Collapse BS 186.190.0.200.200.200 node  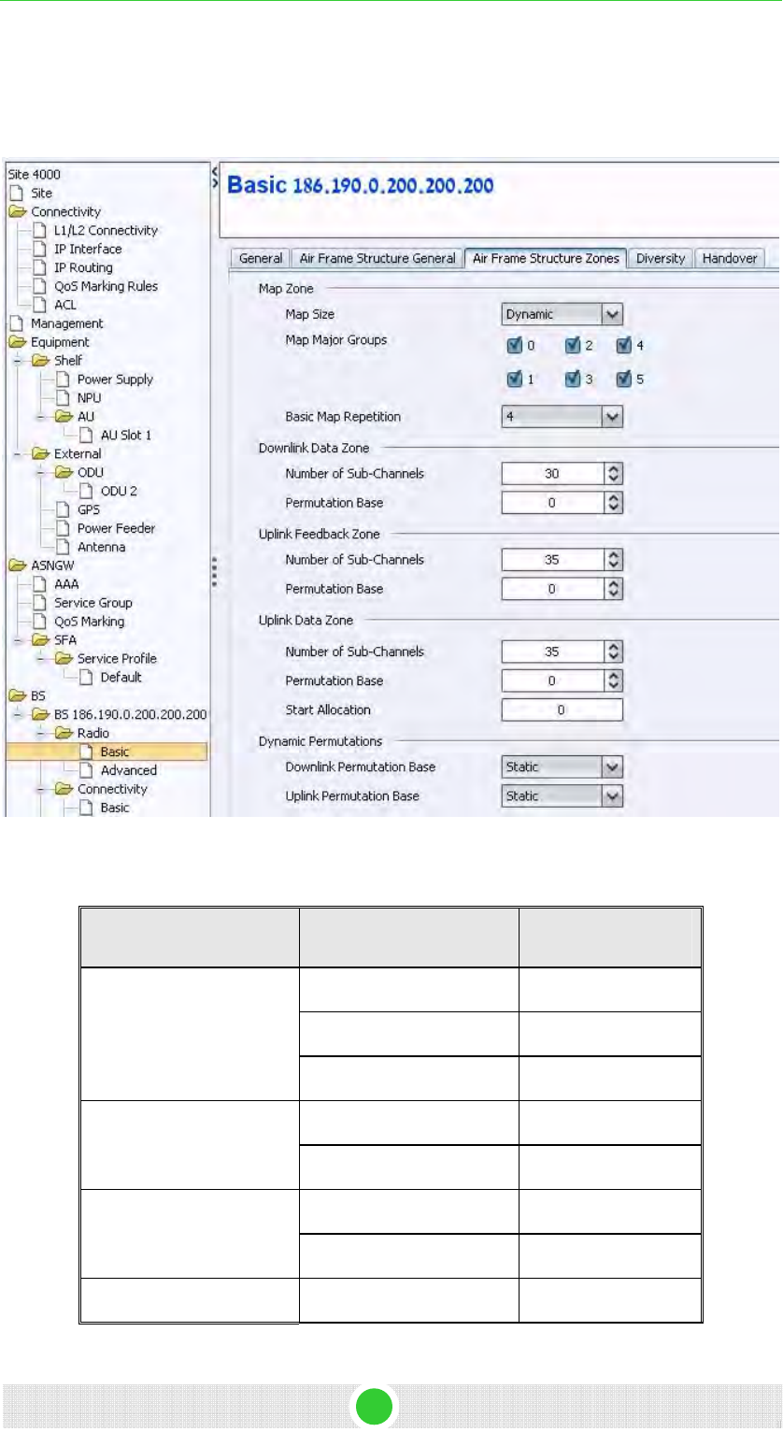pyautogui.click(x=16, y=715)
